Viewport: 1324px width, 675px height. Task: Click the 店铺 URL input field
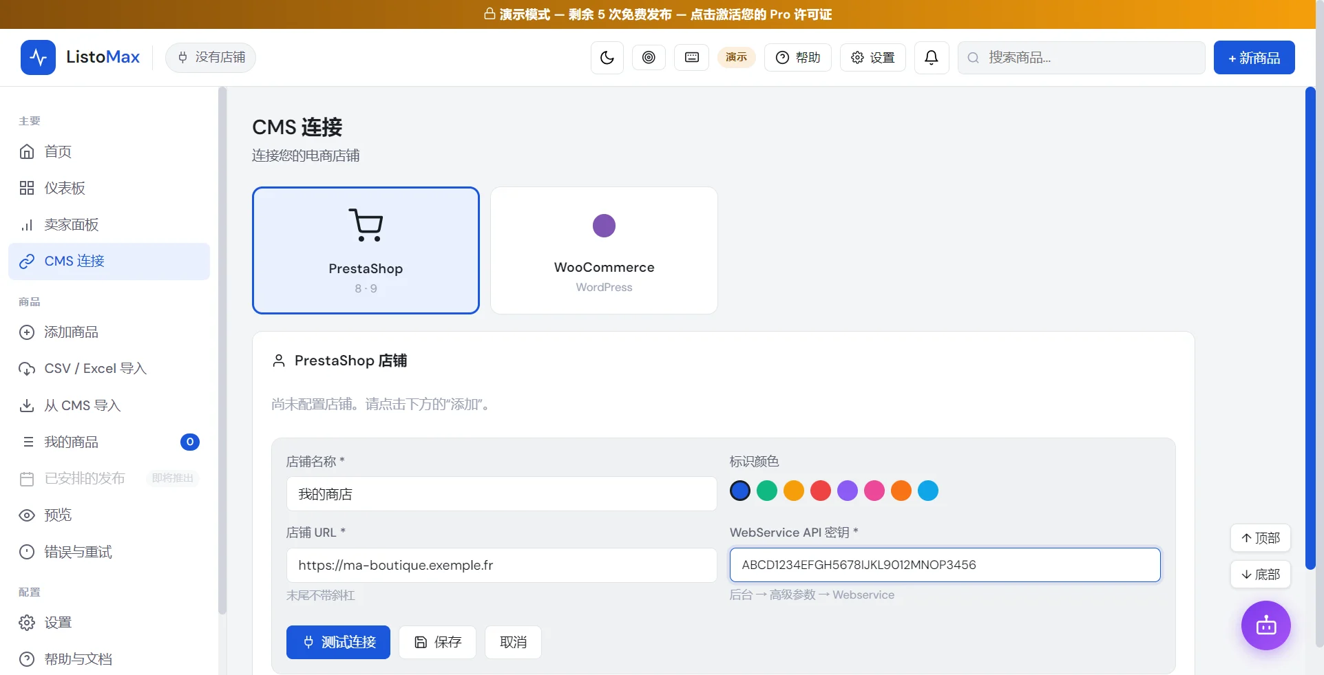[501, 565]
